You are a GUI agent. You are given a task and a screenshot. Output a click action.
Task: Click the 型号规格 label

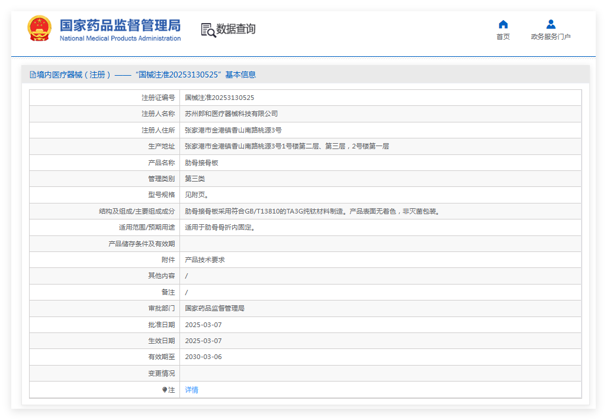tap(162, 195)
